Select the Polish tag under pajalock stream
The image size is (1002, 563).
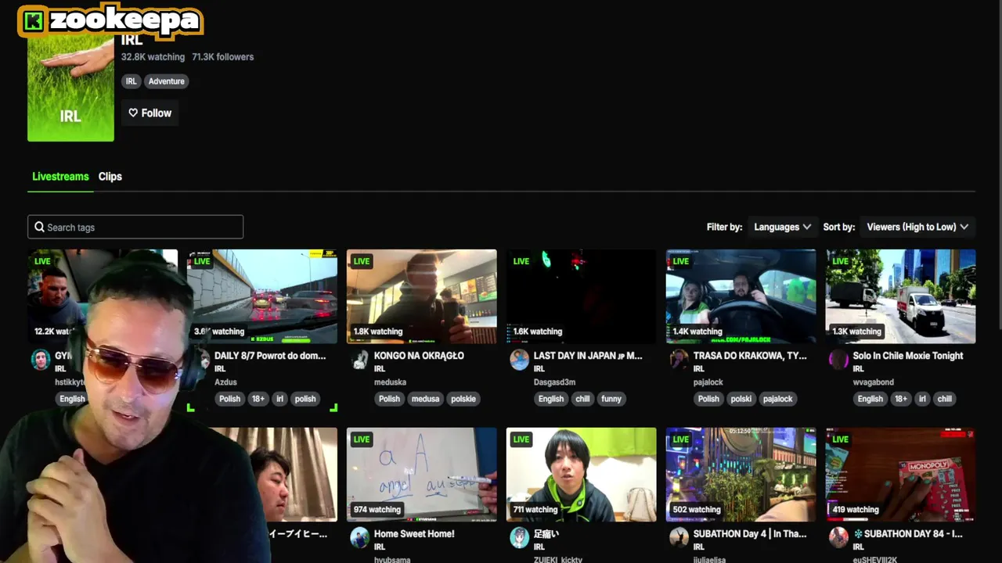[708, 399]
